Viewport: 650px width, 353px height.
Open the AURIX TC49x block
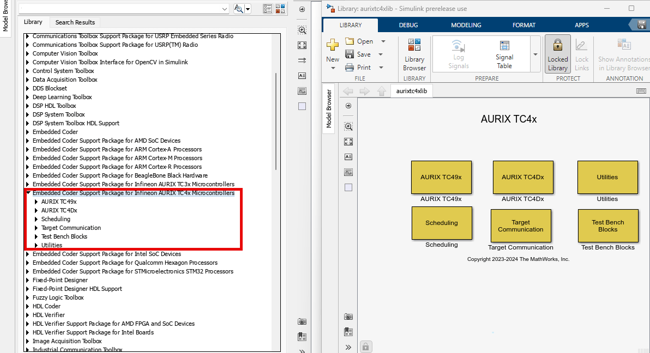click(x=441, y=177)
